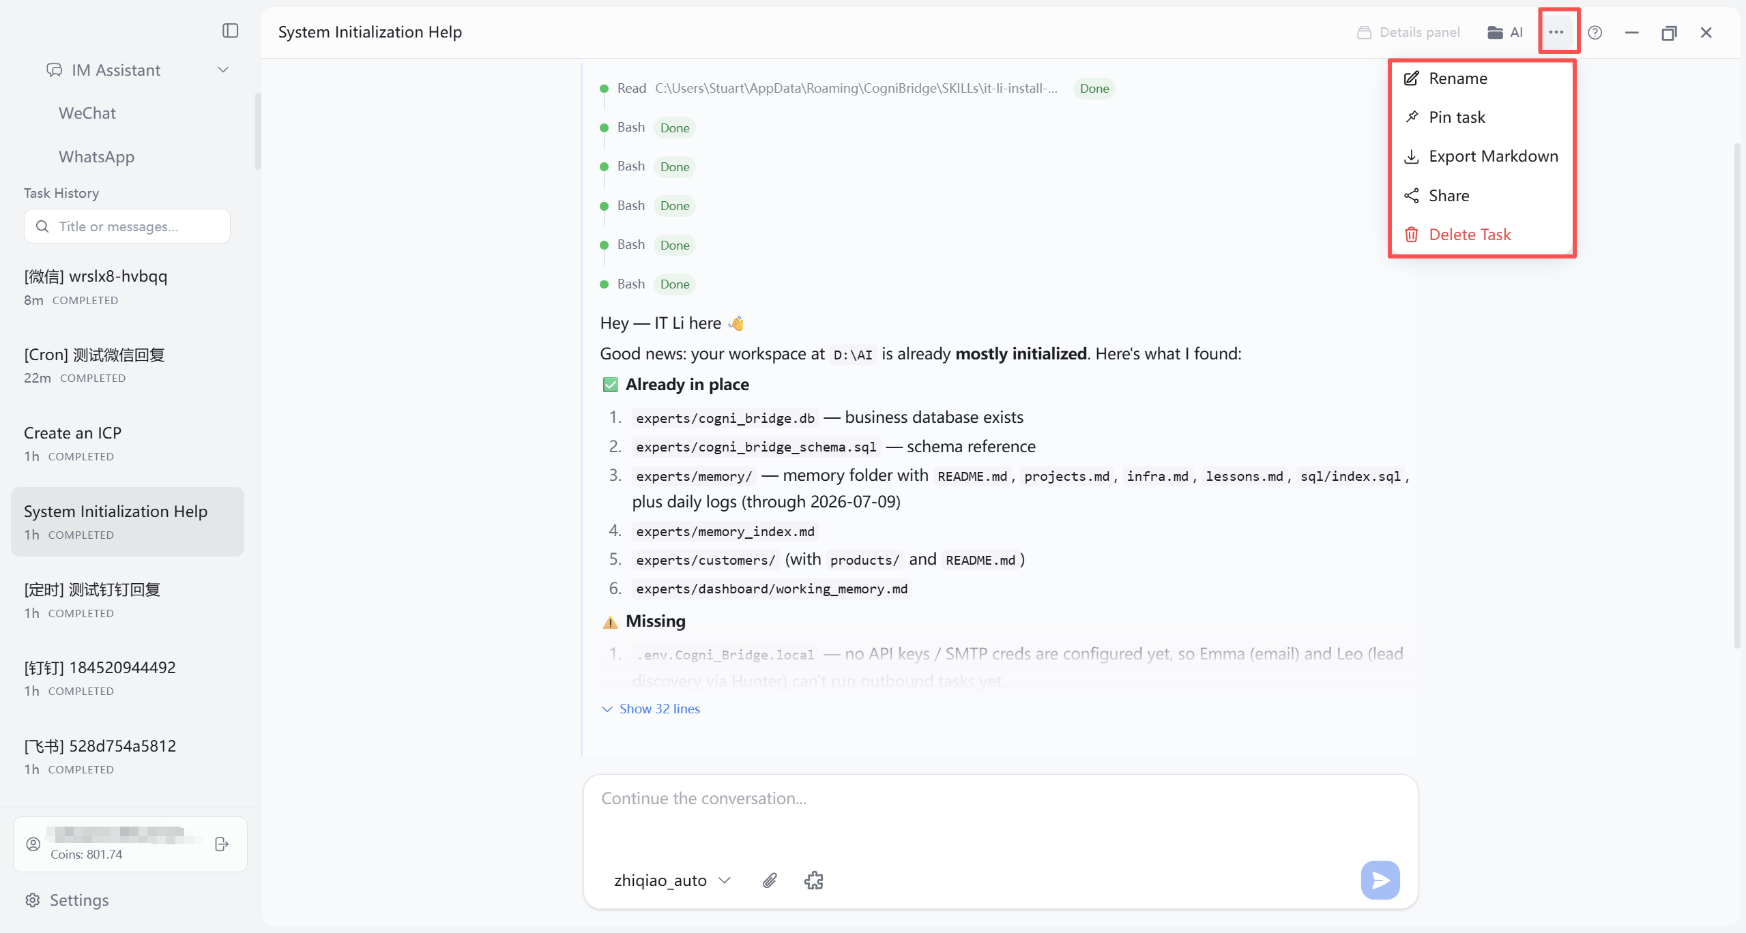Image resolution: width=1746 pixels, height=933 pixels.
Task: Select Pin task in the menu
Action: tap(1481, 117)
